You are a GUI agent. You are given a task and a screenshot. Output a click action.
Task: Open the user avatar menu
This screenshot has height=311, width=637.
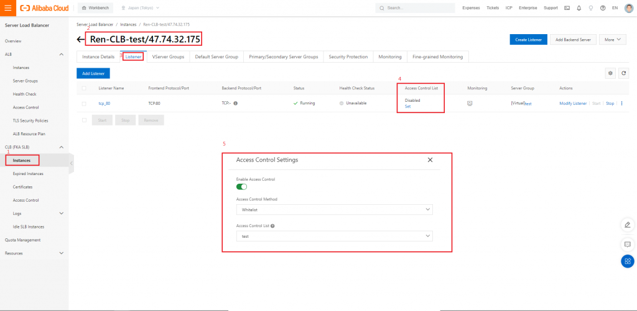click(x=628, y=7)
